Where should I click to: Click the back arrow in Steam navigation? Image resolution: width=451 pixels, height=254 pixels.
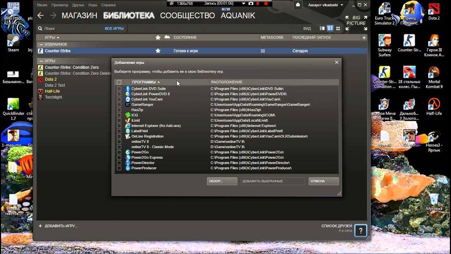[x=41, y=16]
